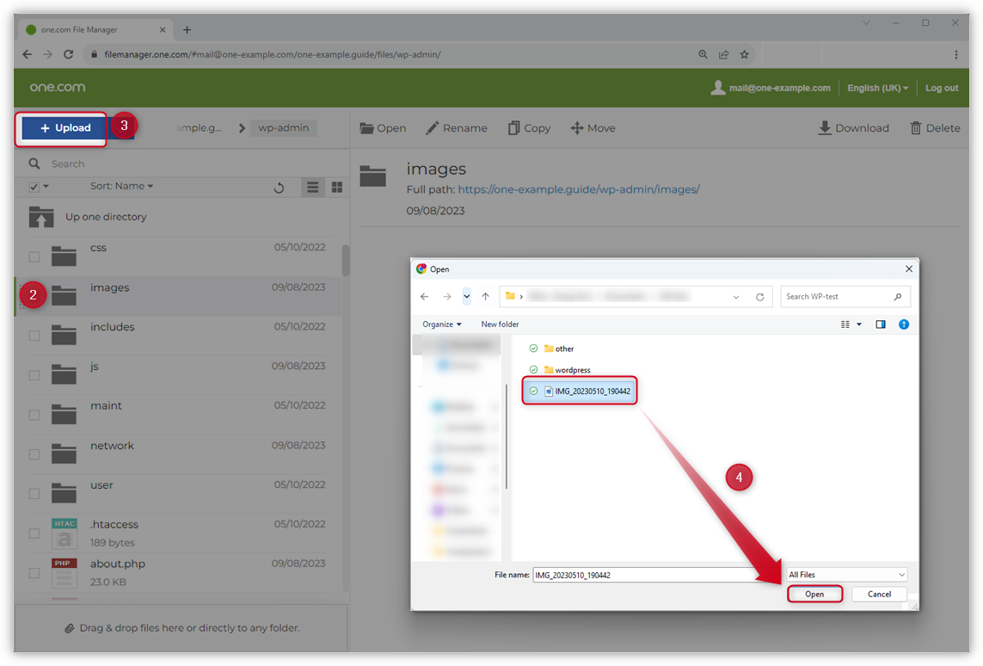Open the English (UK) language dropdown

877,88
